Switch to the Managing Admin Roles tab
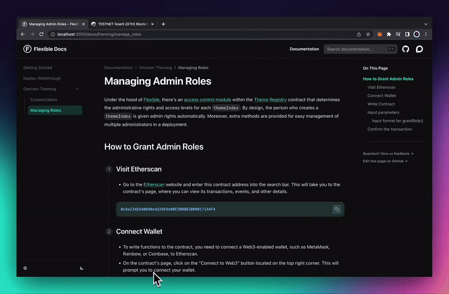449x294 pixels. (53, 24)
